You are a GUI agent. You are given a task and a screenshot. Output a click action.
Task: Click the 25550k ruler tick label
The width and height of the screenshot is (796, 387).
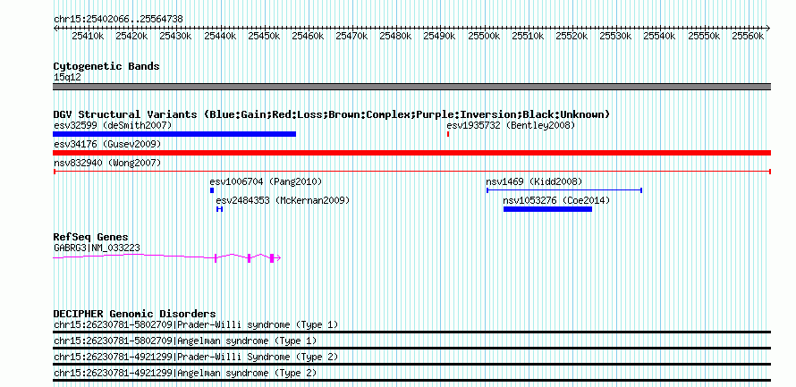click(x=705, y=36)
